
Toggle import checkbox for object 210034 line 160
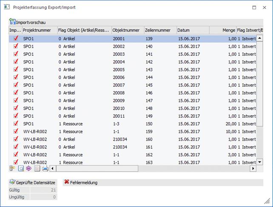(x=16, y=139)
